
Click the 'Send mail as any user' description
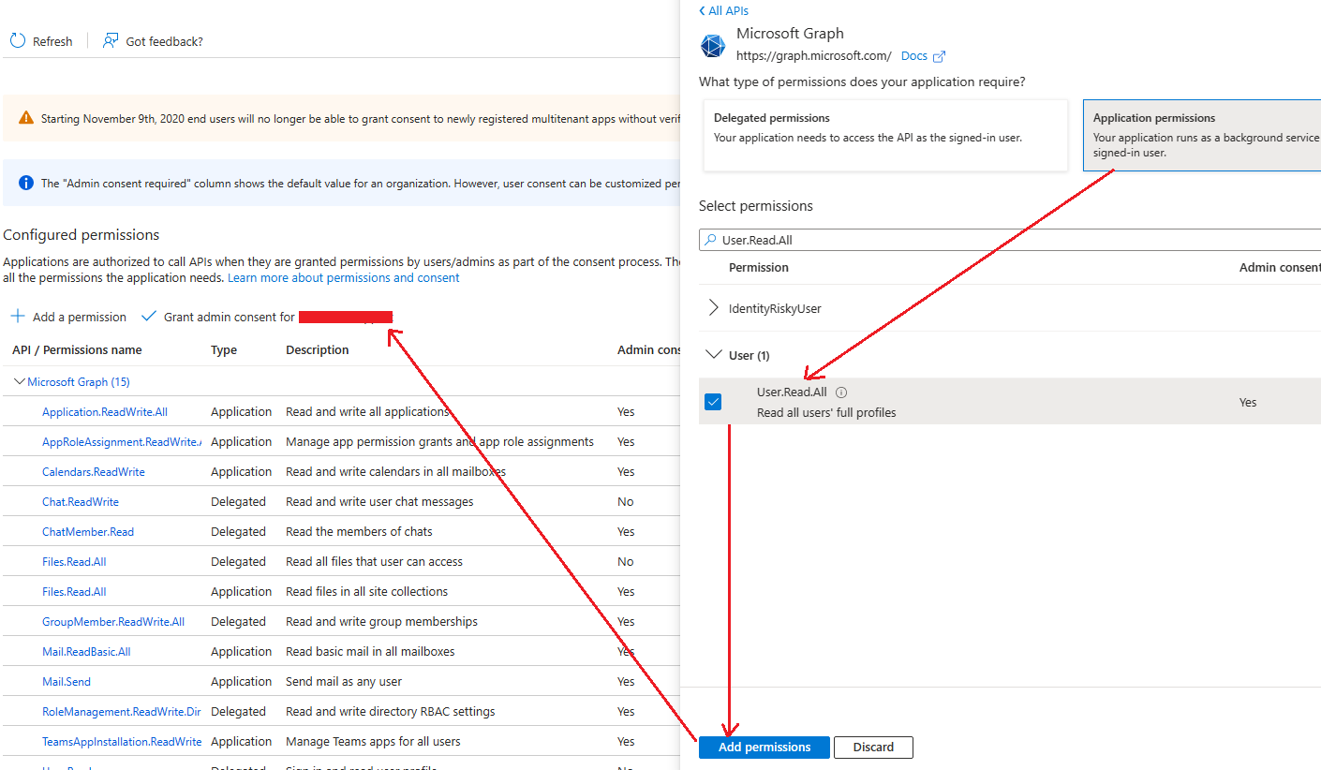(344, 681)
